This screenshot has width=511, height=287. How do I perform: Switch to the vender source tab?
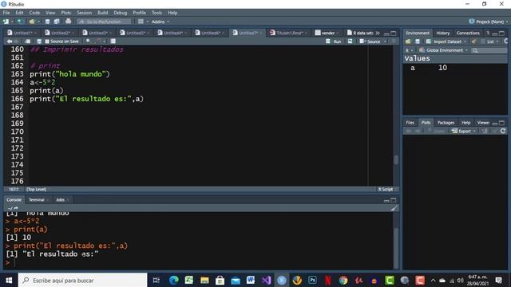[328, 33]
